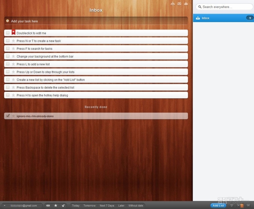This screenshot has width=254, height=209.
Task: Select 'Change your background at the bottom bar' text
Action: [x=45, y=56]
